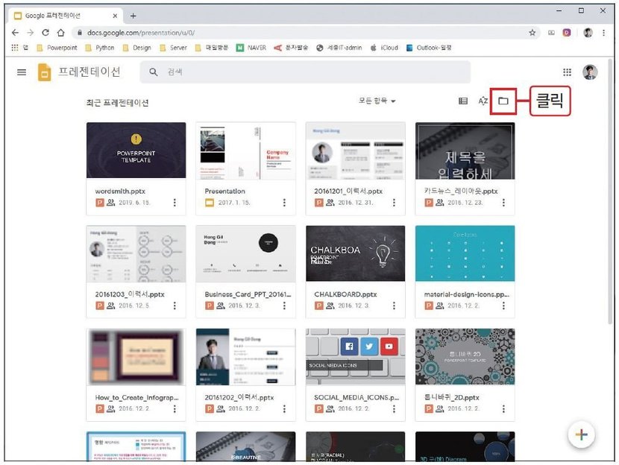The image size is (619, 465).
Task: Click the CHALKBOARD.pptx file name
Action: [x=345, y=294]
